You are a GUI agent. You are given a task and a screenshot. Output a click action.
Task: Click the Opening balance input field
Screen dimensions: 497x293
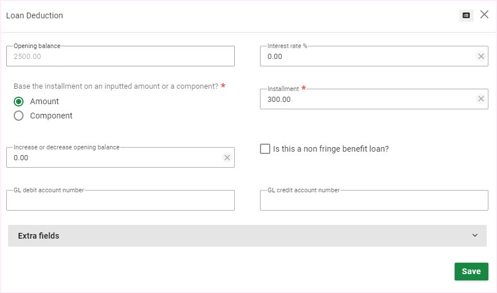click(120, 57)
